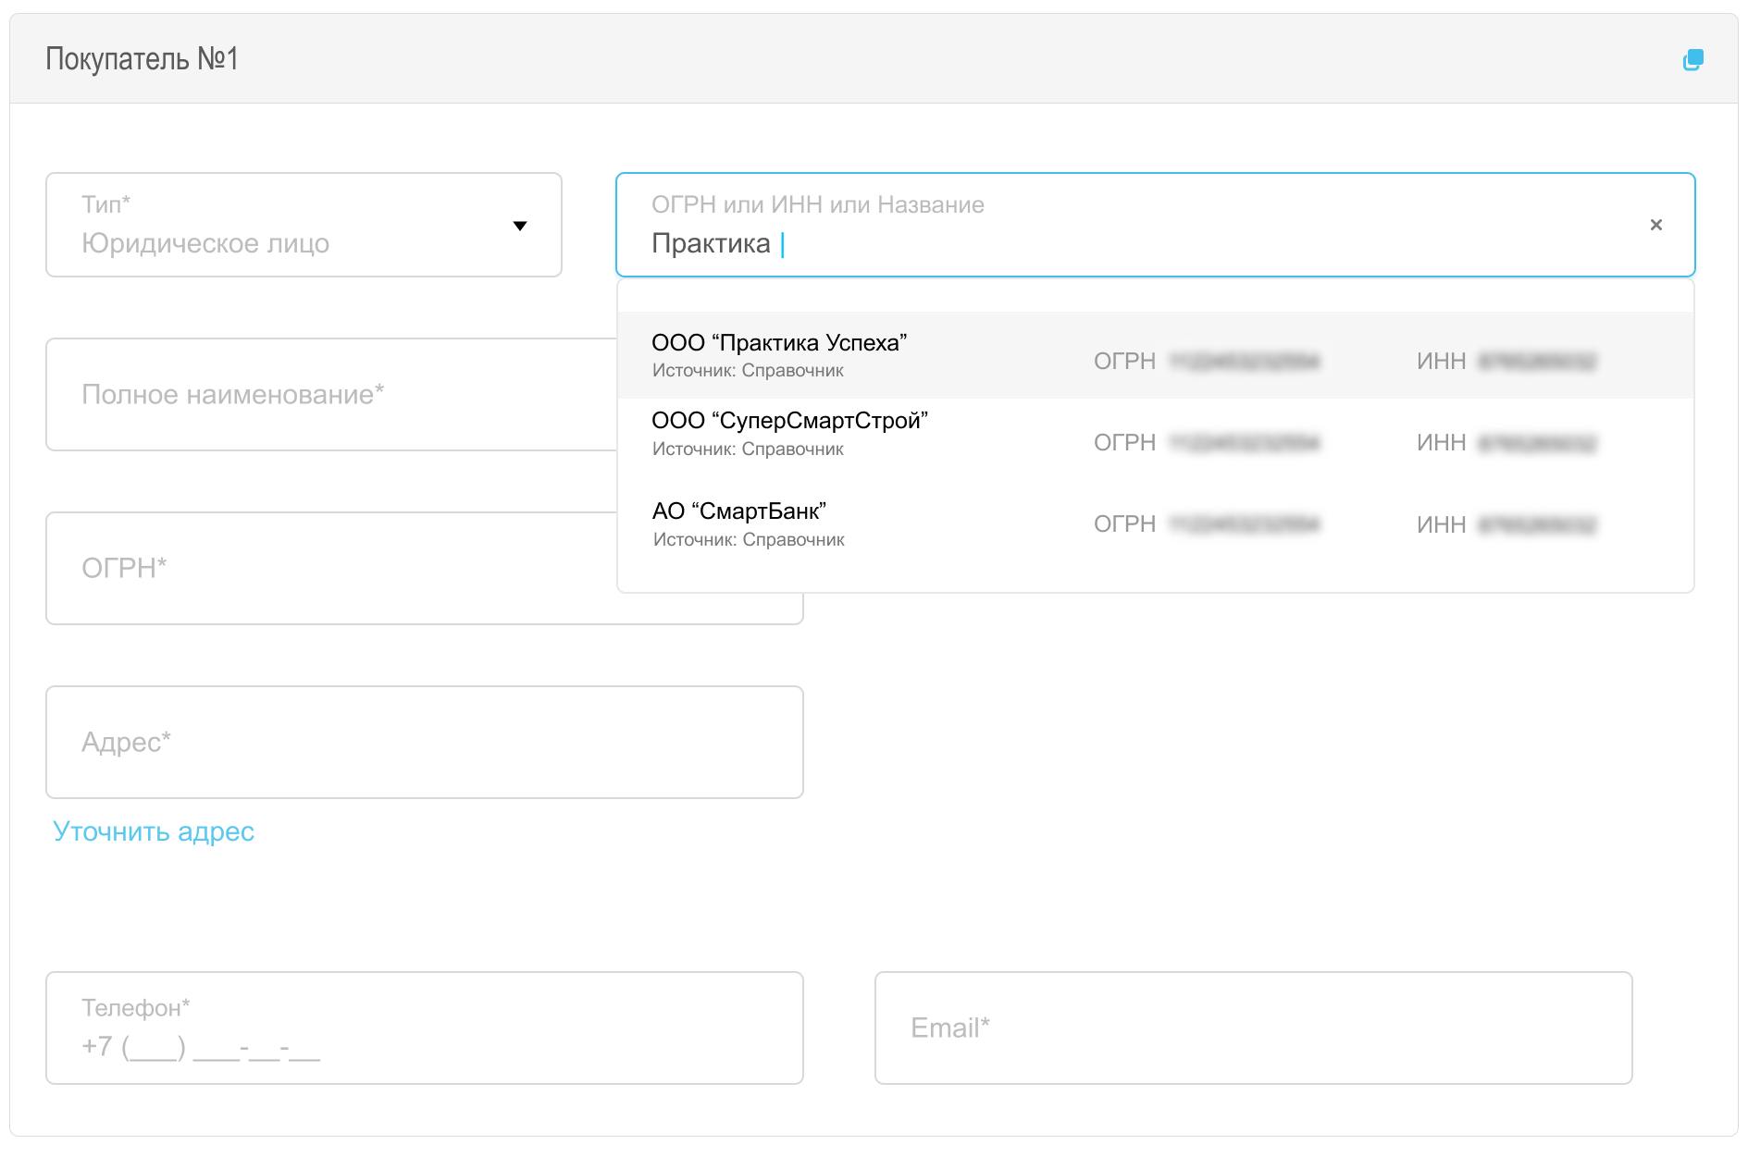1748x1157 pixels.
Task: Open the Тип dropdown arrow
Action: 520,226
